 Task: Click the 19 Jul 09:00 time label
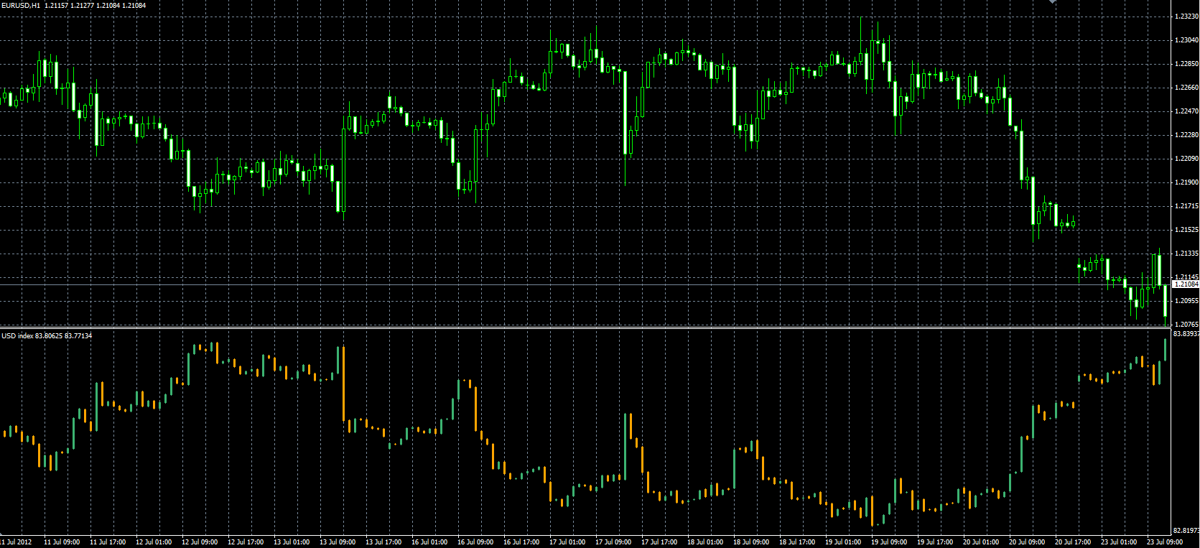(889, 542)
